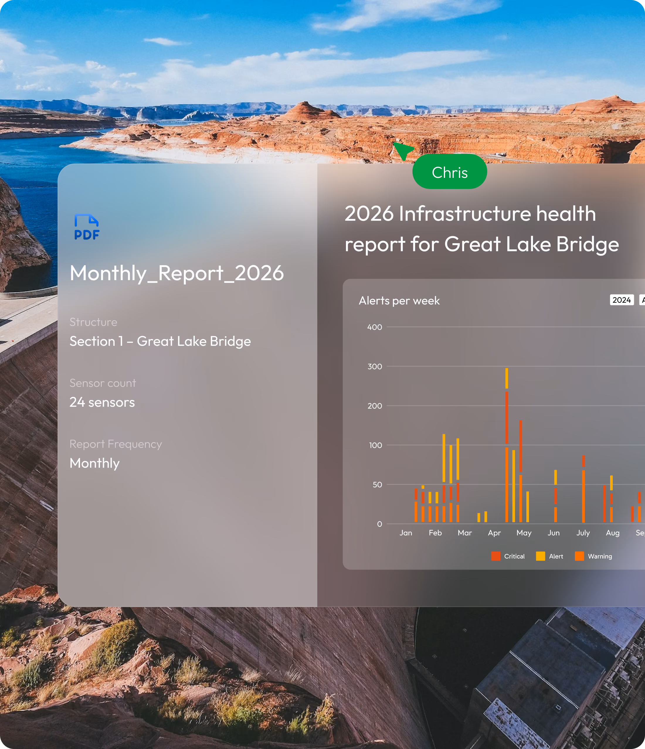This screenshot has height=749, width=645.
Task: Click the Chris collaborator label
Action: coord(450,172)
